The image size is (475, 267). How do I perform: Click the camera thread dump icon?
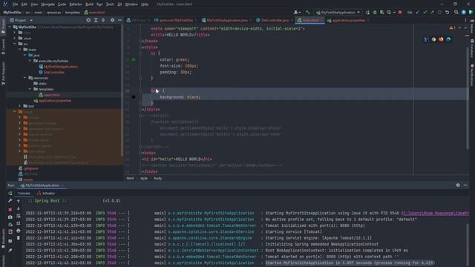10,217
